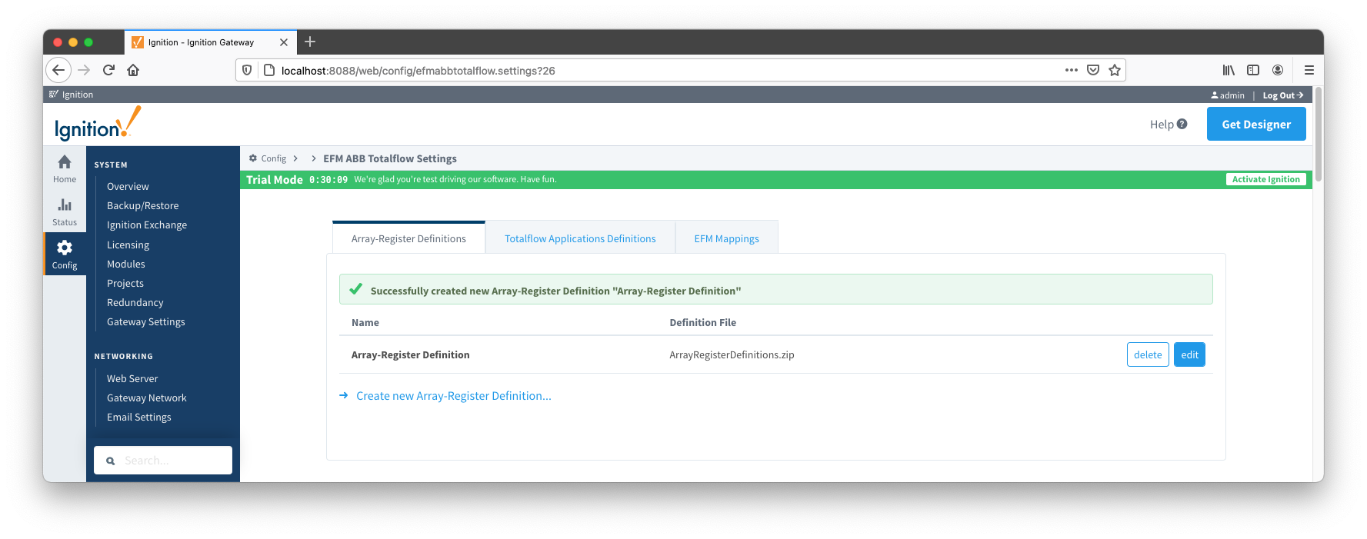Click the sidebar Search field
Screen dimensions: 1367x539
[163, 461]
